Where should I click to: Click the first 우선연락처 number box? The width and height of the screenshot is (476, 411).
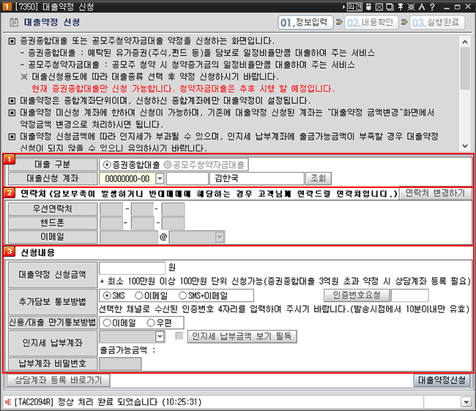click(x=111, y=209)
